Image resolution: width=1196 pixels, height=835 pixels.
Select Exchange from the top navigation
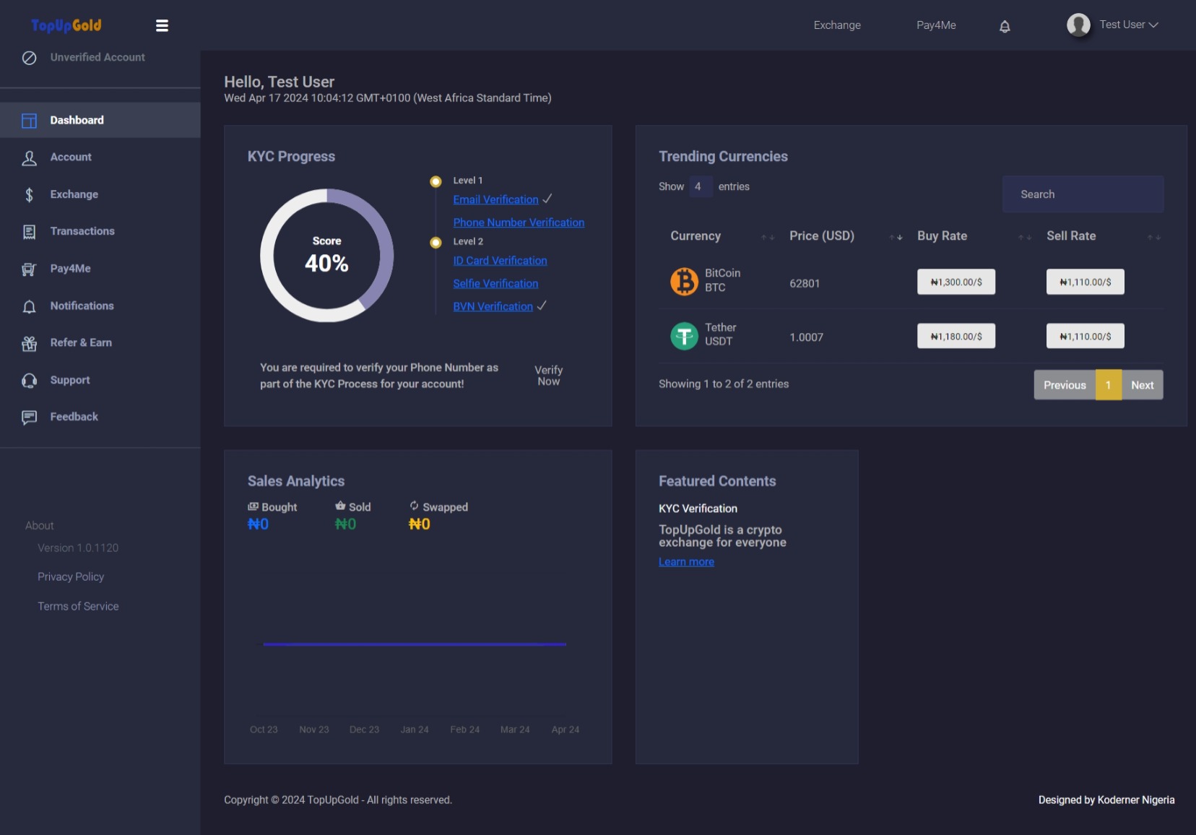837,25
